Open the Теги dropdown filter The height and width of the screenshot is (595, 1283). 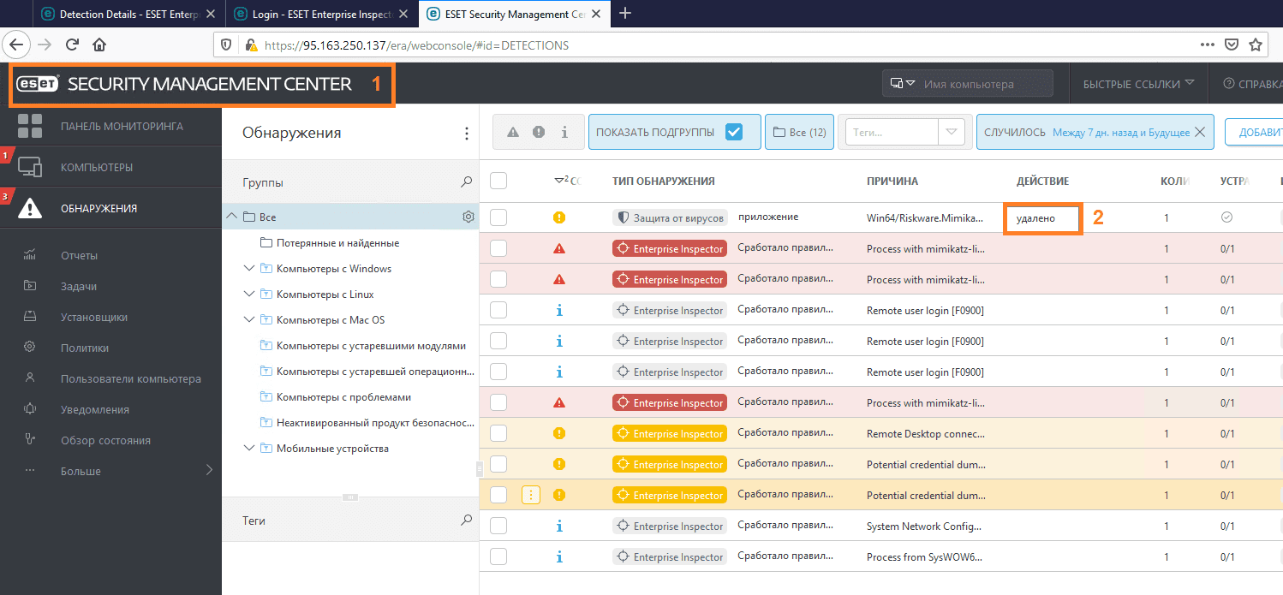952,133
